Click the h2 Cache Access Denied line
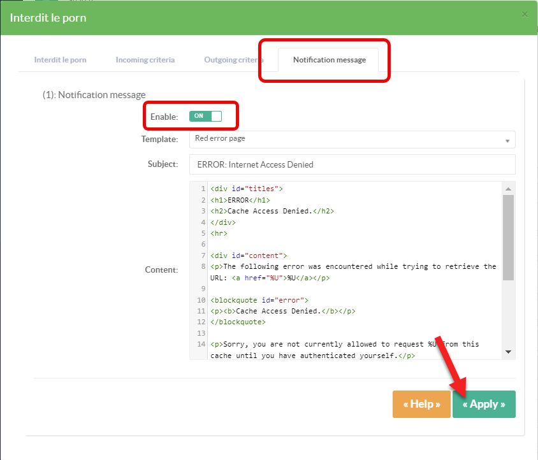The image size is (538, 460). tap(272, 211)
